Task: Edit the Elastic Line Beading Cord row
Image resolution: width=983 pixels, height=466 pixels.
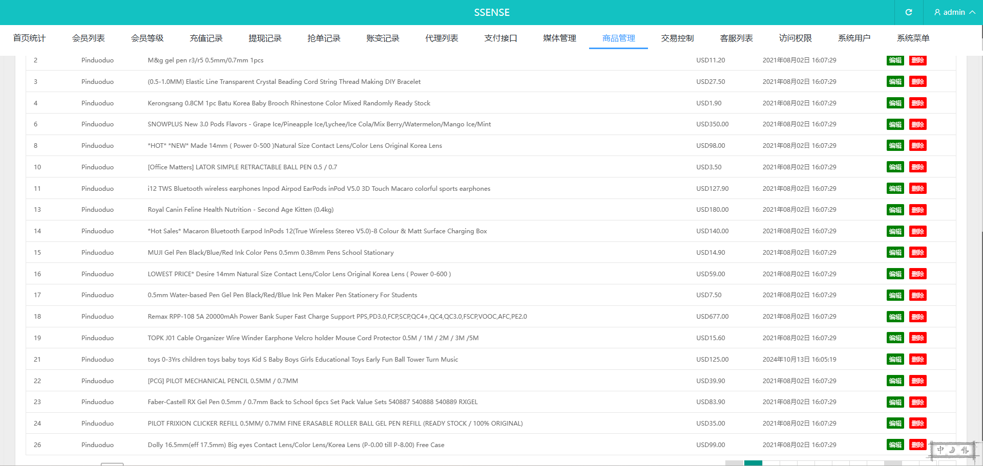Action: pos(895,82)
